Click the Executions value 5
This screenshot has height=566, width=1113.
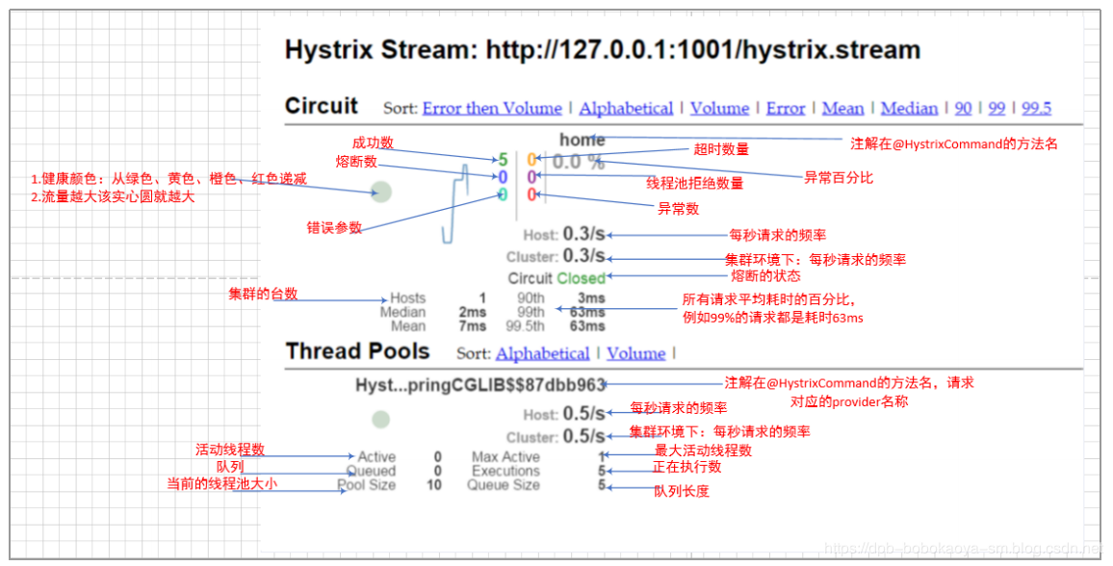coord(602,471)
